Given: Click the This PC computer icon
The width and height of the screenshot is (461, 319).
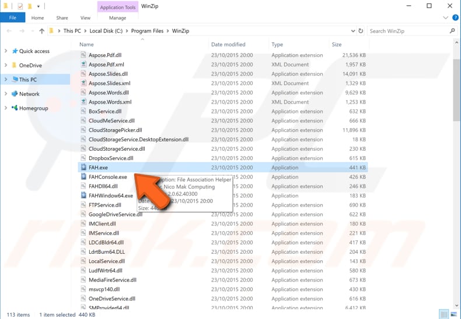Looking at the screenshot, I should pos(15,79).
